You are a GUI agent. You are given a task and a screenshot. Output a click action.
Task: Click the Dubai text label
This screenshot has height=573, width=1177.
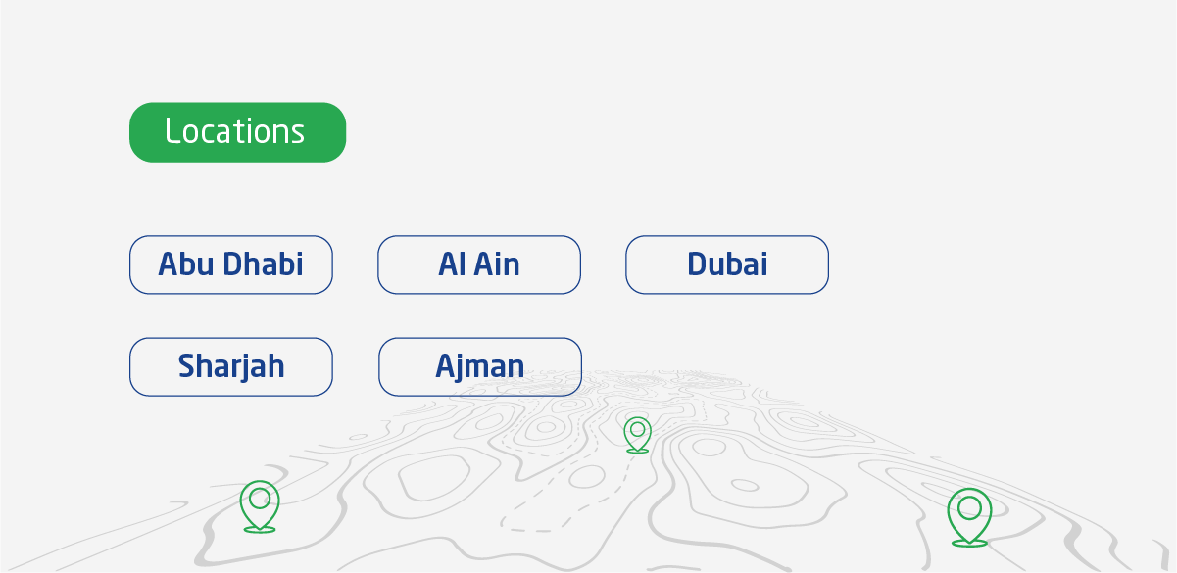coord(727,264)
